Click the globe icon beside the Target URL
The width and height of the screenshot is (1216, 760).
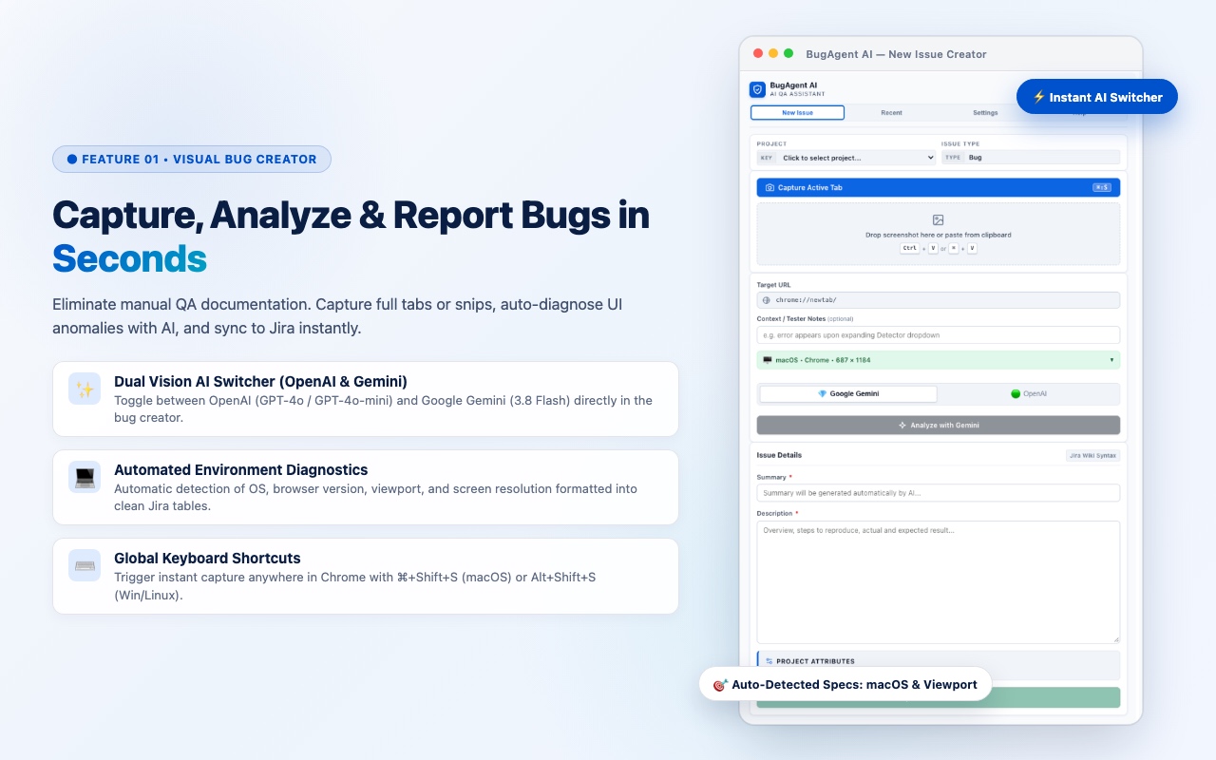coord(767,300)
